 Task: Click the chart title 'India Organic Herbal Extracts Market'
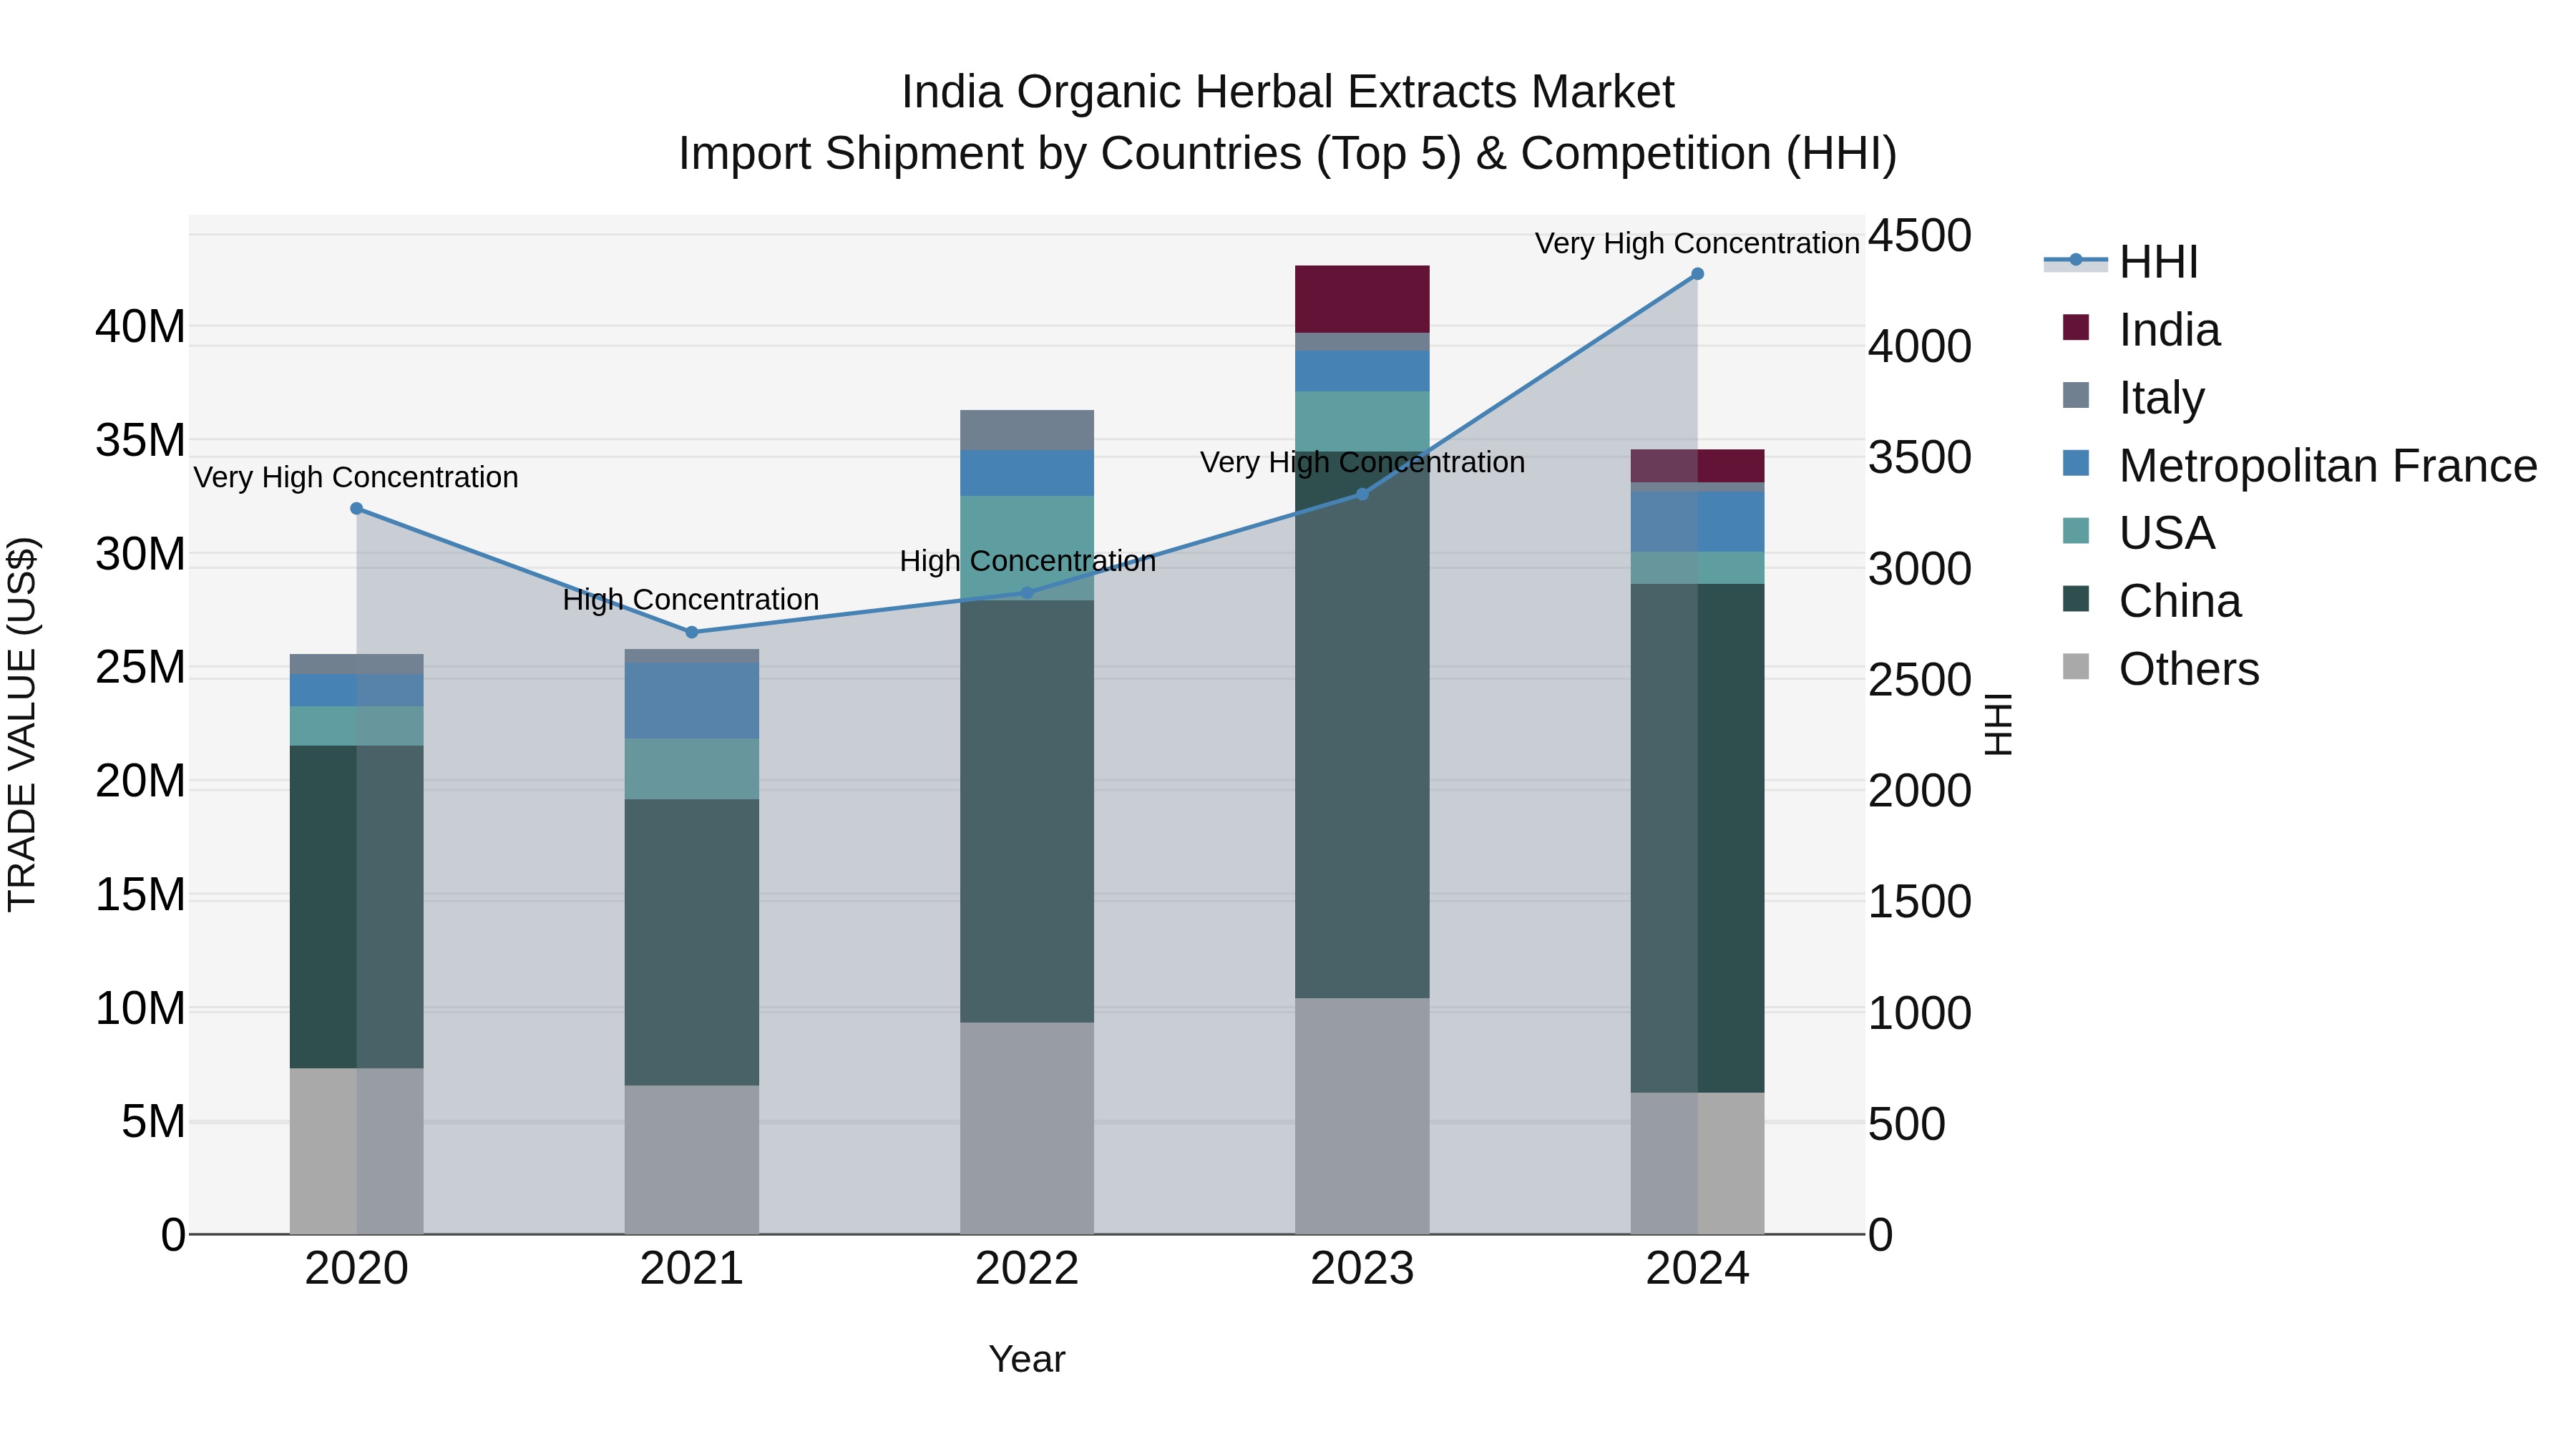point(1288,92)
